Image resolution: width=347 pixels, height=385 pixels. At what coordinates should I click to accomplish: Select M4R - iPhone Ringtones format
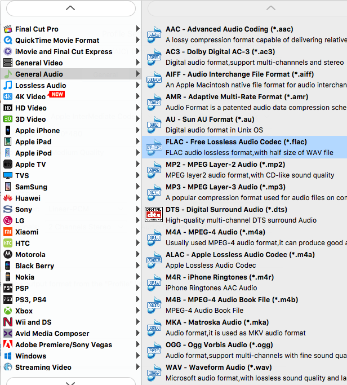pos(244,282)
